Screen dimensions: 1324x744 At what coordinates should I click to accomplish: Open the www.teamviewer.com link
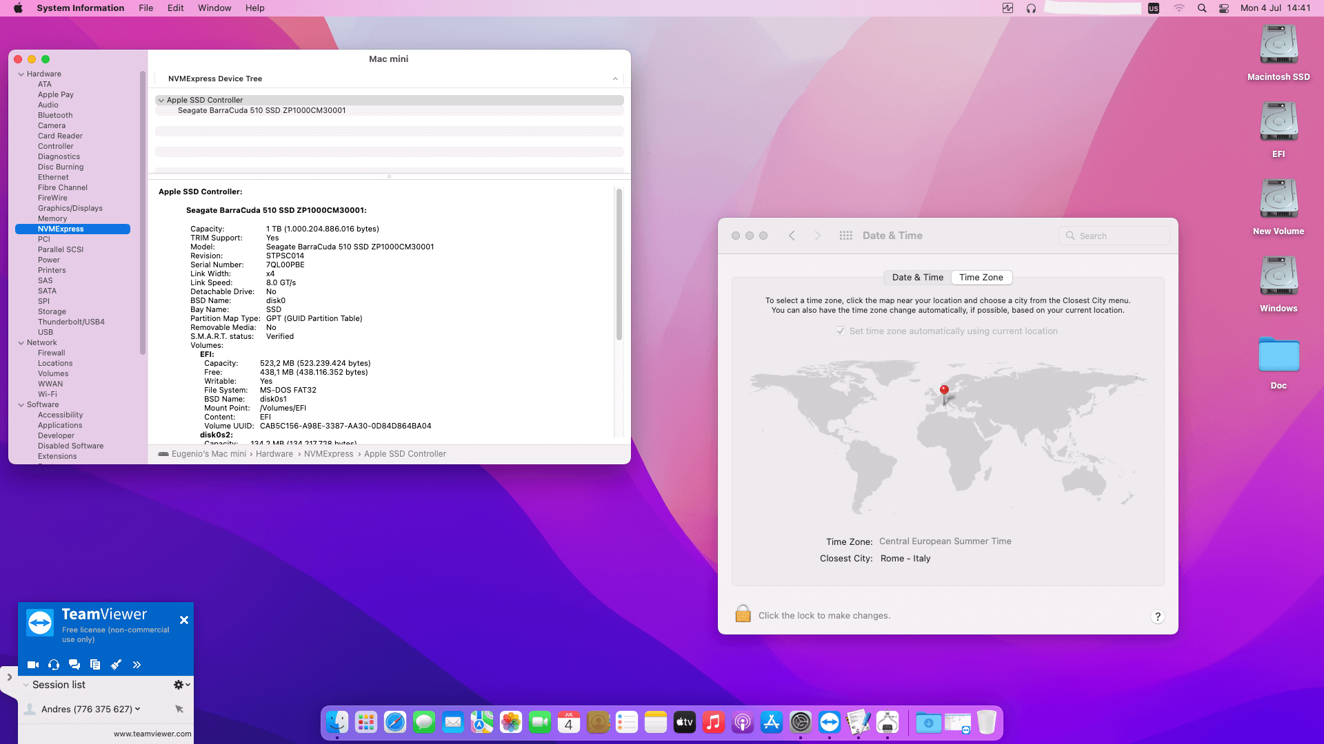[x=152, y=734]
